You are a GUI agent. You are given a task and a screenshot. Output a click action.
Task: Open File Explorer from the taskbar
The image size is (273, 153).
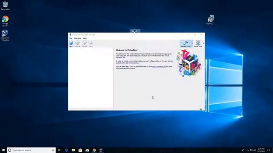73,150
